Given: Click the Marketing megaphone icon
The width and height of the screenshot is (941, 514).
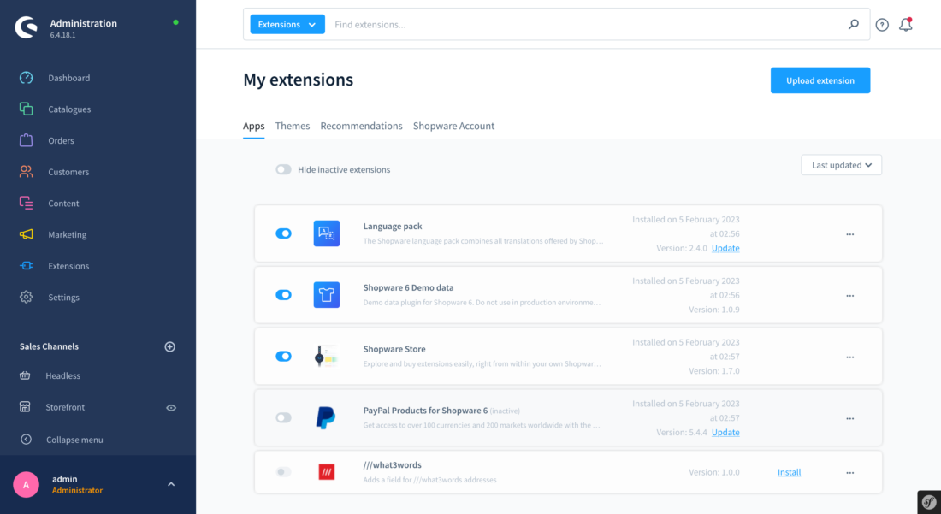Looking at the screenshot, I should (26, 234).
